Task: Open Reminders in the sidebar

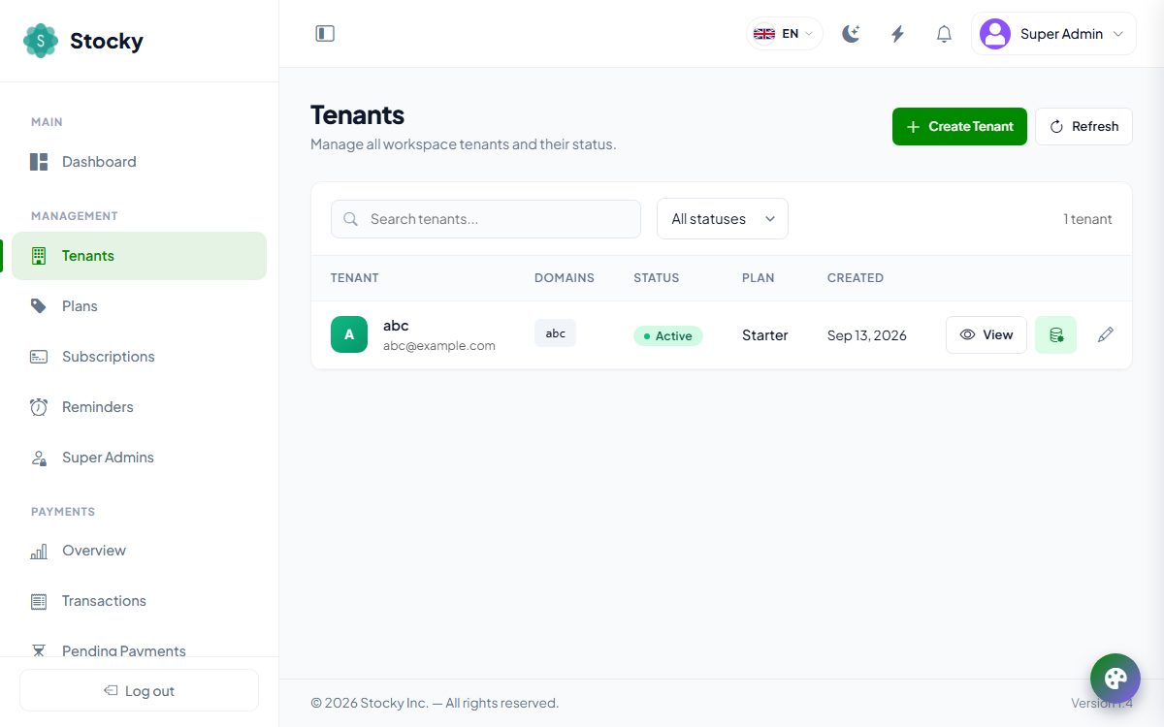Action: click(140, 407)
